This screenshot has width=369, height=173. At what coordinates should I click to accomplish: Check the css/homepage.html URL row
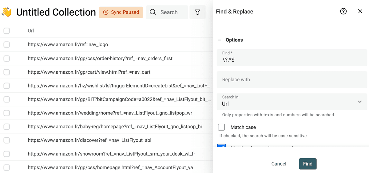pos(6,167)
